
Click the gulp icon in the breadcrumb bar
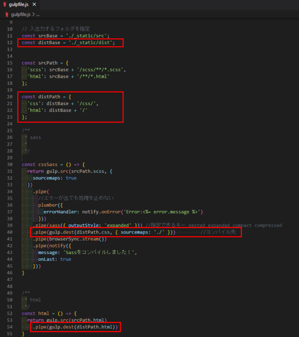pyautogui.click(x=7, y=14)
